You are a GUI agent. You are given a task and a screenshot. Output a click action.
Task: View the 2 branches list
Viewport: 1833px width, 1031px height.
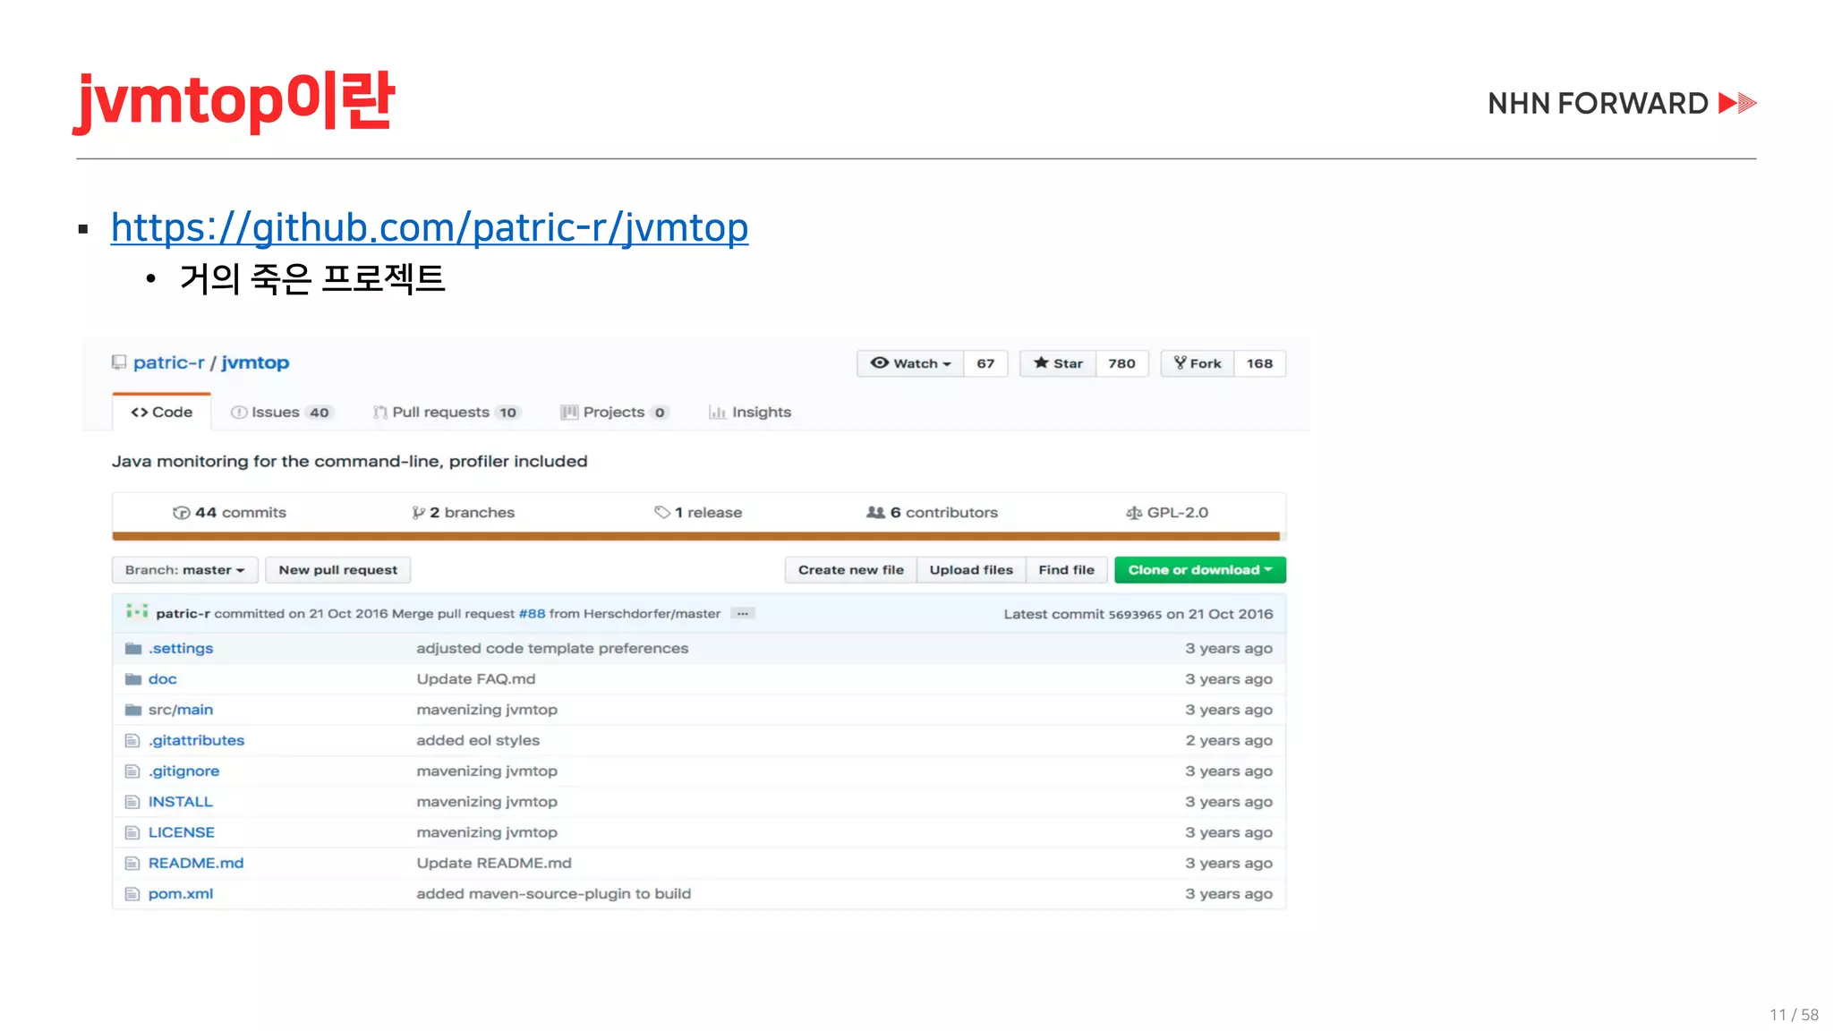[464, 512]
